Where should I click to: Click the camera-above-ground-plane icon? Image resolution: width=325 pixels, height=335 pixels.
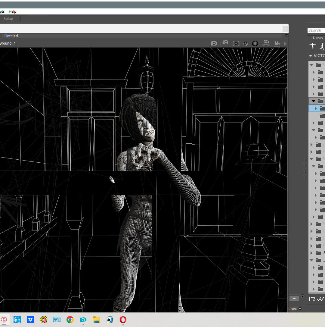point(266,43)
